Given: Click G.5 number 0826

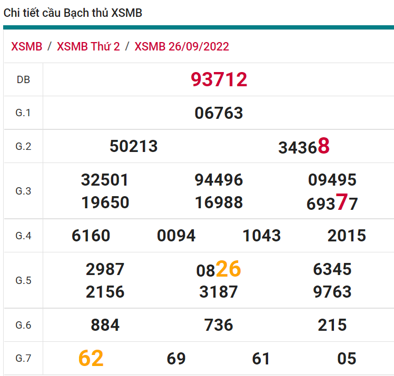Looking at the screenshot, I should coord(219,269).
